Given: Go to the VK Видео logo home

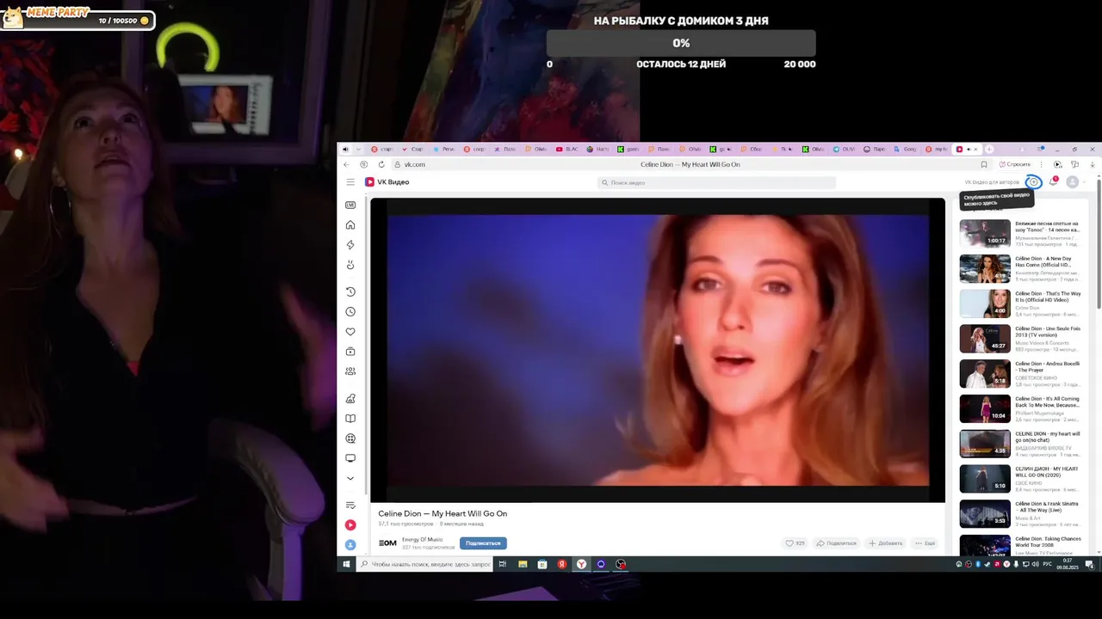Looking at the screenshot, I should click(x=387, y=182).
